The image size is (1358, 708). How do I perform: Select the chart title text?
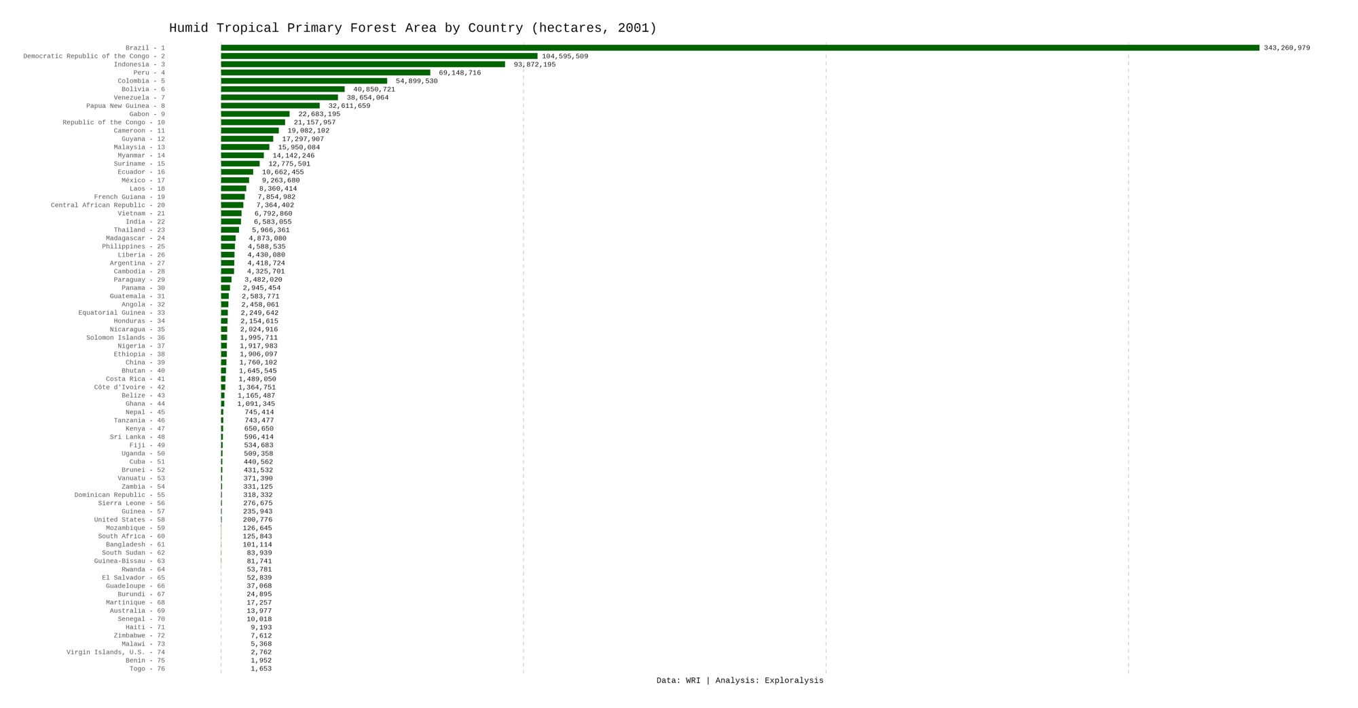point(413,28)
